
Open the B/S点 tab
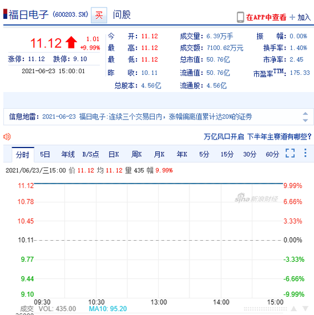pos(91,154)
